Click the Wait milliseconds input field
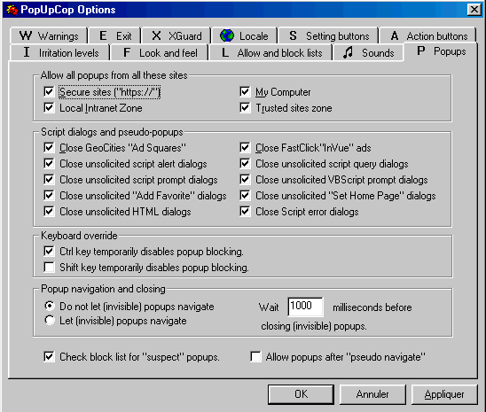 tap(305, 307)
